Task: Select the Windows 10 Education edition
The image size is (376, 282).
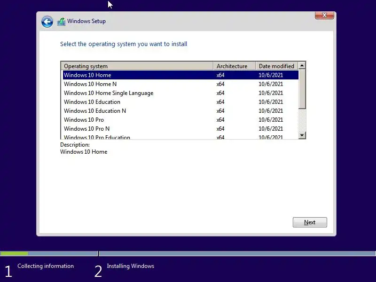Action: 180,102
